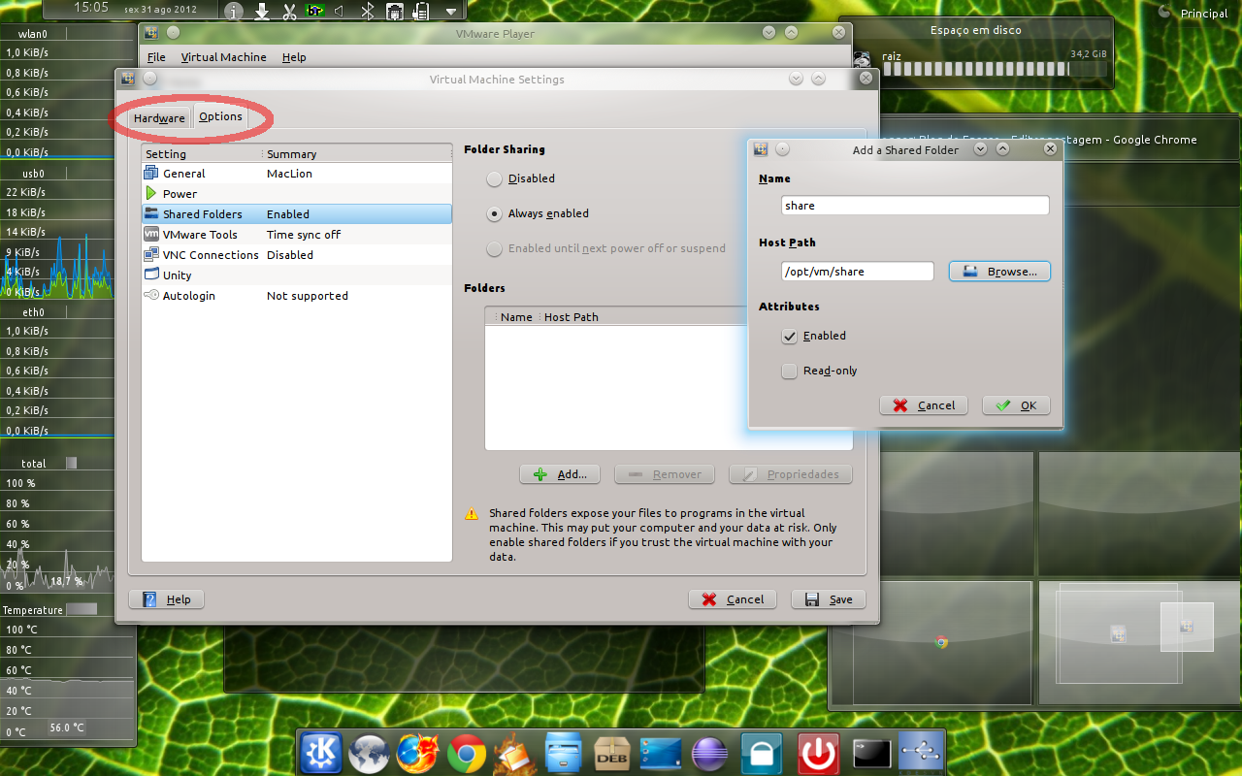Click the Host Path input field
This screenshot has width=1242, height=776.
click(858, 272)
